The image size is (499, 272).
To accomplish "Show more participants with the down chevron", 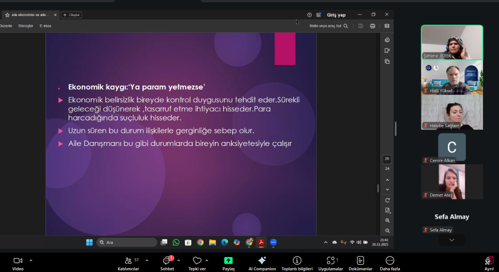I will coord(452,240).
